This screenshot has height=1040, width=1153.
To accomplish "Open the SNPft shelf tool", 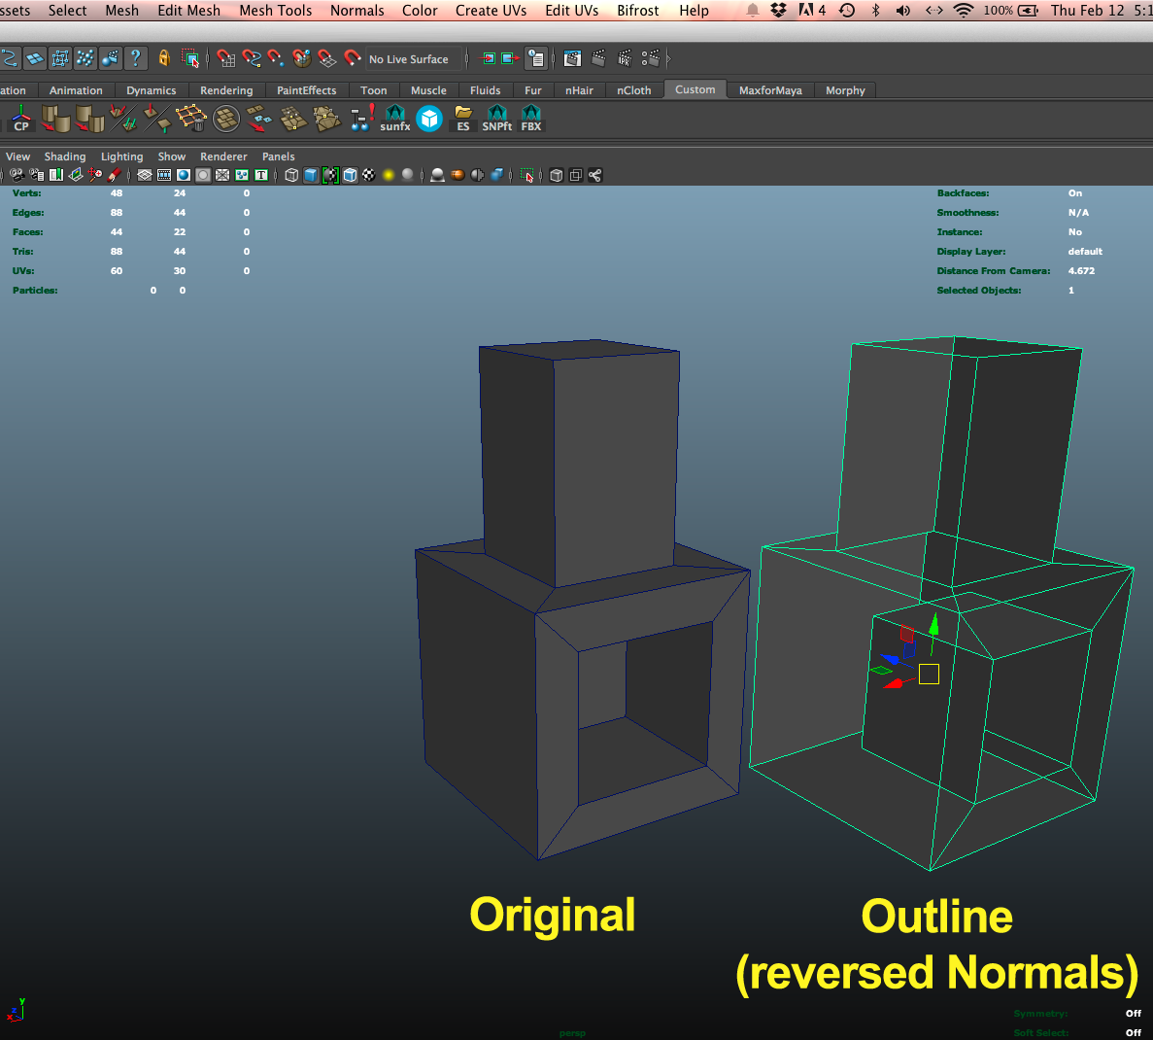I will click(x=496, y=119).
